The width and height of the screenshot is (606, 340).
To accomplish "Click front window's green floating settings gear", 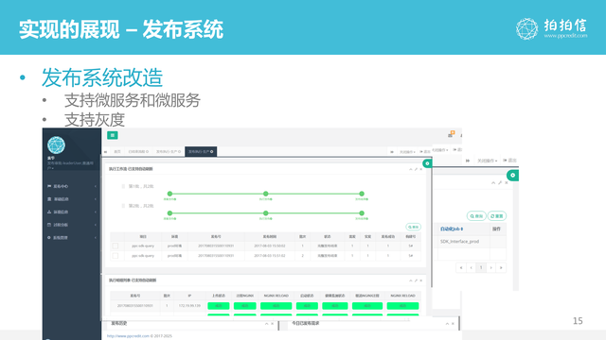I will 427,163.
